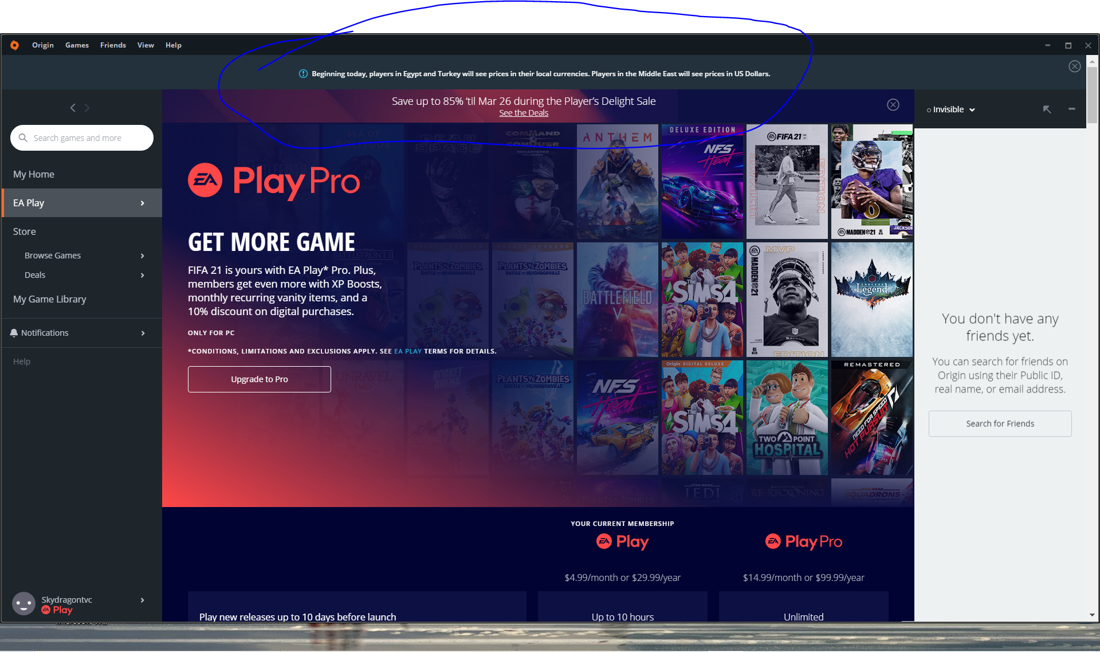Pop out the friends list panel
The width and height of the screenshot is (1100, 652).
[1047, 109]
